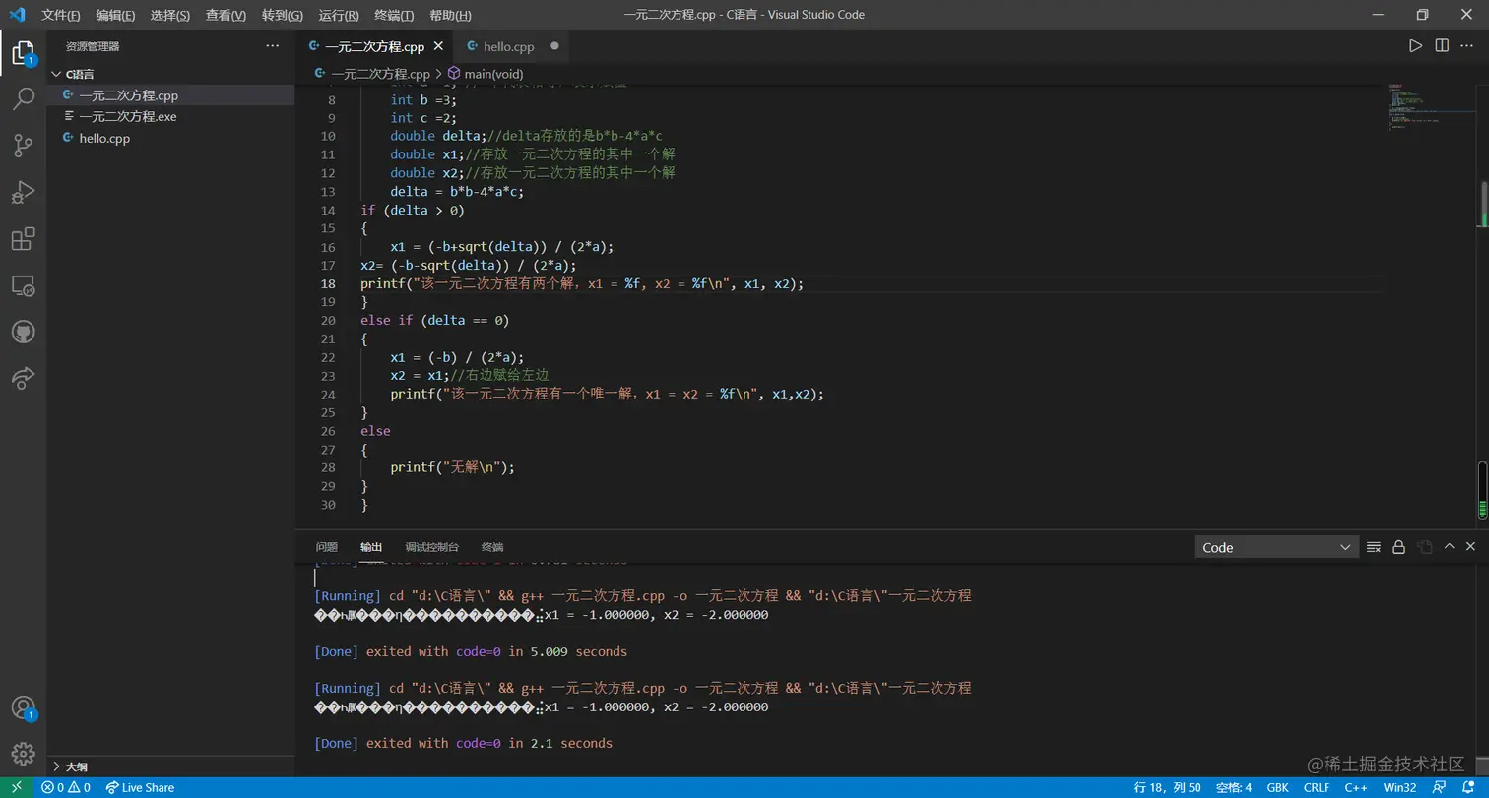Open Explorer's views and more actions menu
Image resolution: width=1489 pixels, height=798 pixels.
[x=273, y=46]
